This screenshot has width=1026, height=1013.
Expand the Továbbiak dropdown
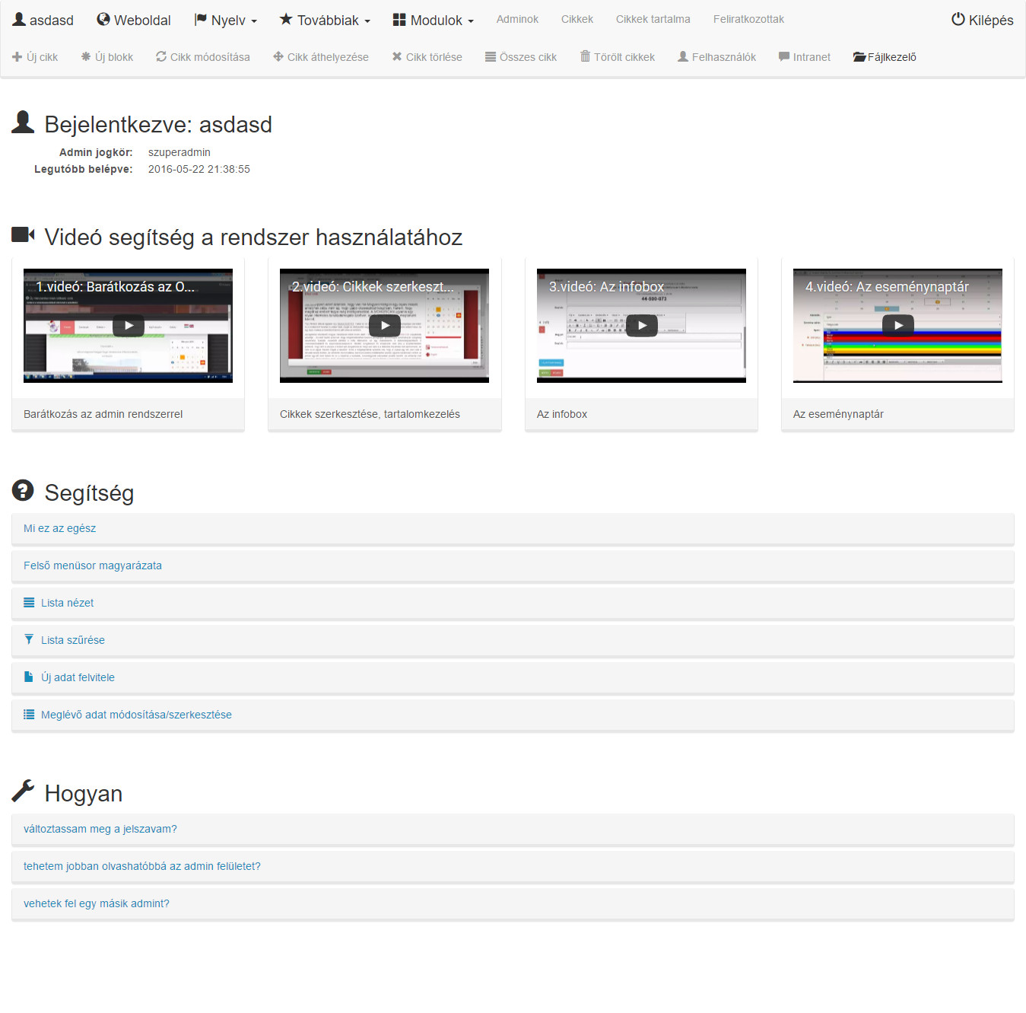click(325, 21)
